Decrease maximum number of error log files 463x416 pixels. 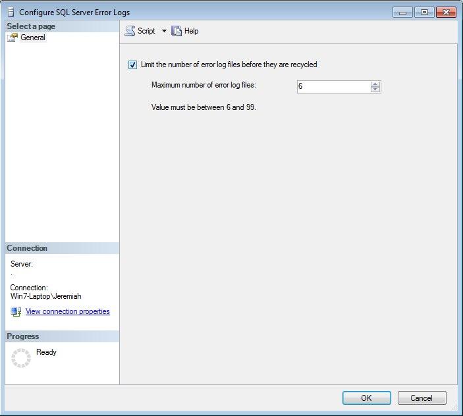(x=375, y=90)
